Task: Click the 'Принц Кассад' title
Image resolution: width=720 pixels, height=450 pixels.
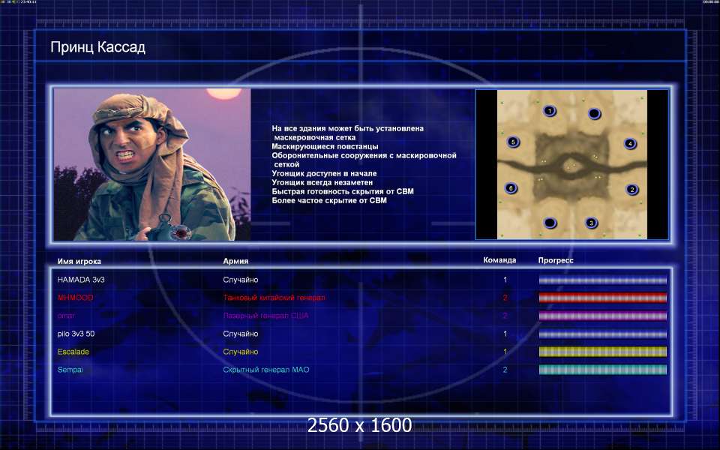Action: click(x=97, y=47)
